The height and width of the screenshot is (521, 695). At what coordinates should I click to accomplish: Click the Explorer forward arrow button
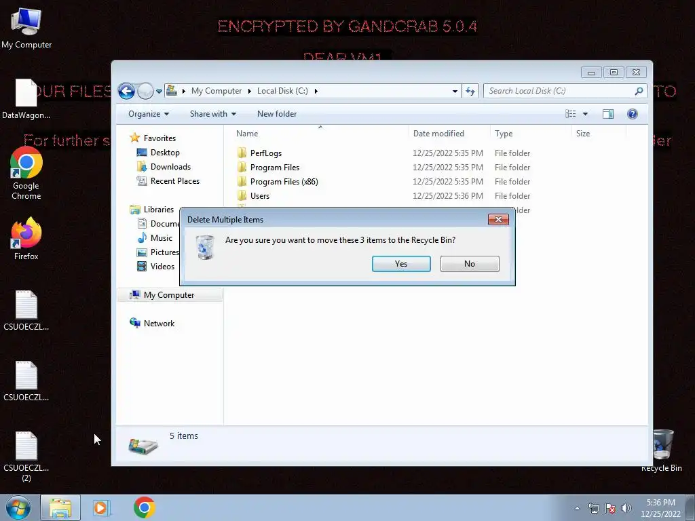(145, 92)
